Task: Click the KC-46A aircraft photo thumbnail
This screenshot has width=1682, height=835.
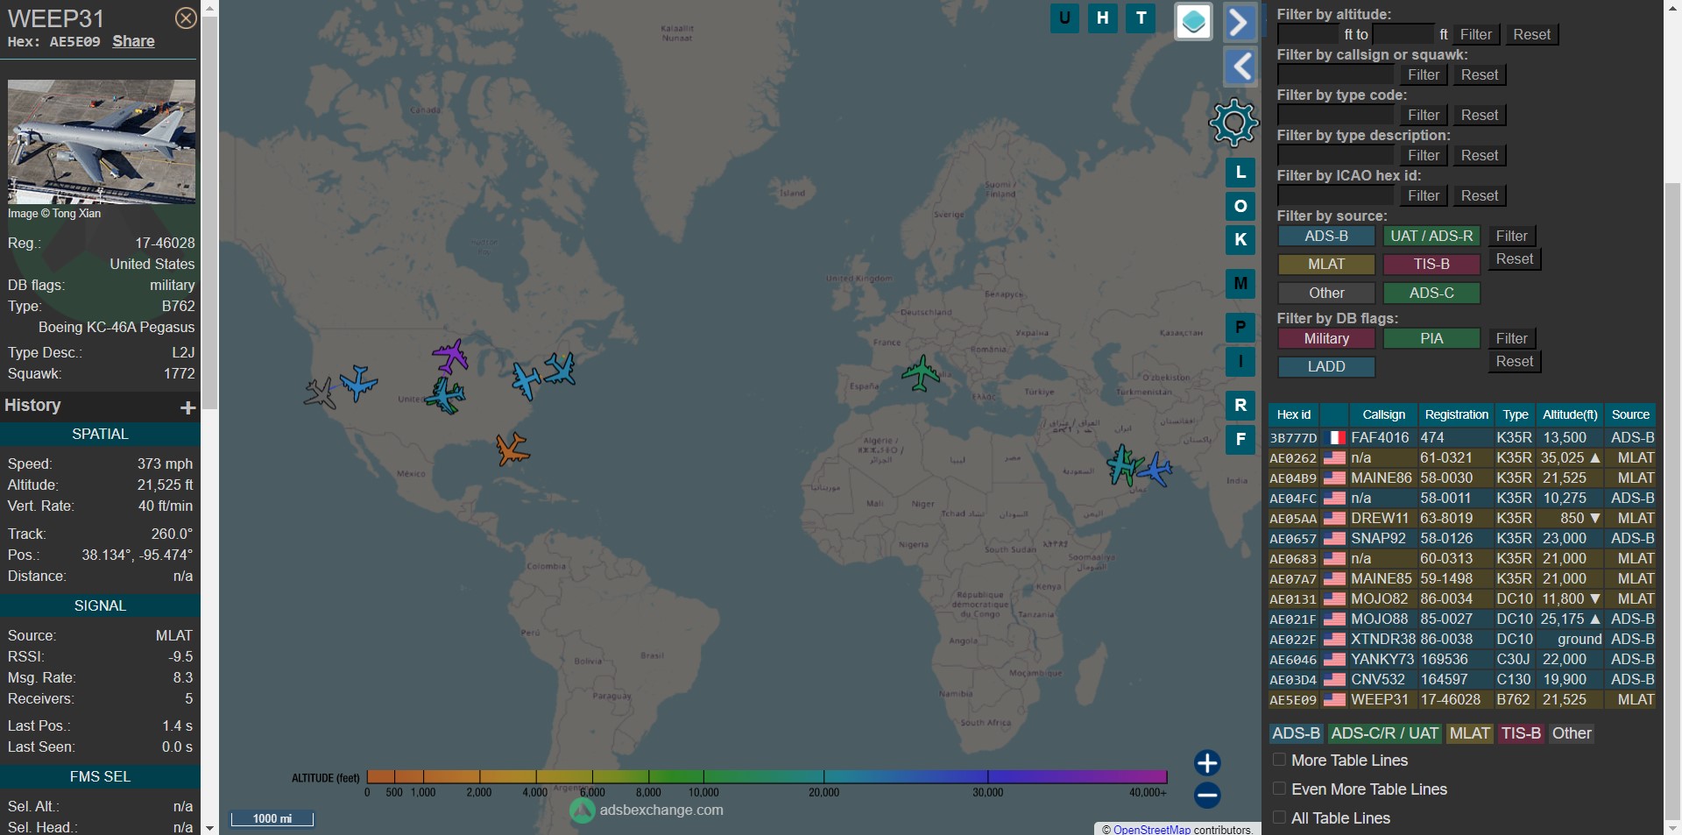Action: tap(102, 142)
